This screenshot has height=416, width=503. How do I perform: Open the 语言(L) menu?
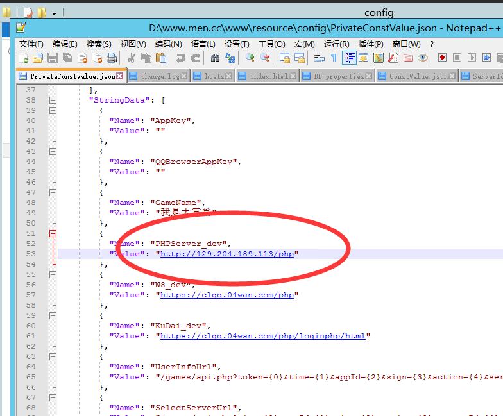(203, 44)
